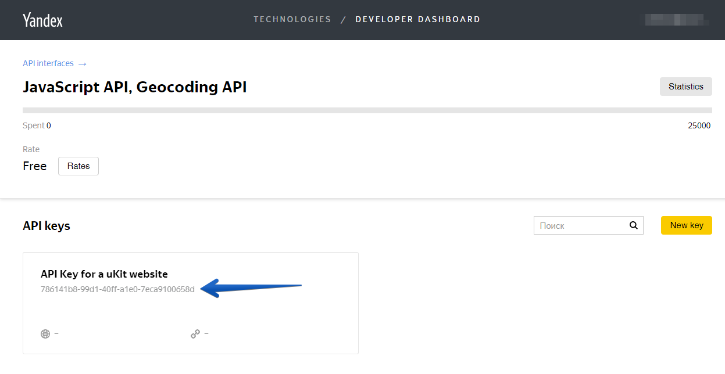Open API Key for a uKit website card

pyautogui.click(x=191, y=303)
